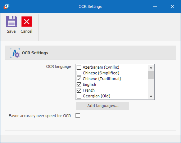The image size is (181, 143).
Task: Click the Favor accuracy over speed label
Action: point(40,116)
